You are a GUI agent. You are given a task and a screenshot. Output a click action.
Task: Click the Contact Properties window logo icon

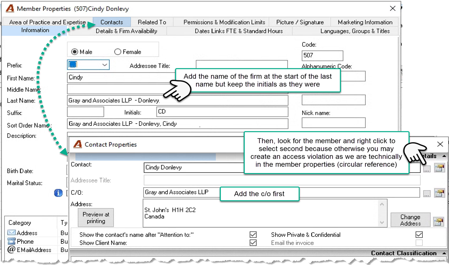click(77, 144)
